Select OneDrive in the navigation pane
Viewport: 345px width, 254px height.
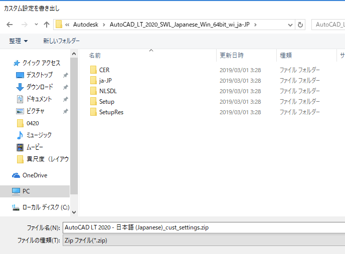pos(35,175)
